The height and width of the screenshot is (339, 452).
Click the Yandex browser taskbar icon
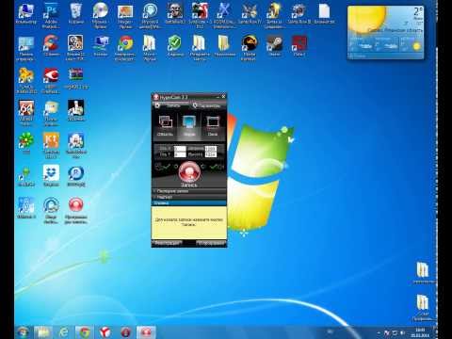[105, 332]
